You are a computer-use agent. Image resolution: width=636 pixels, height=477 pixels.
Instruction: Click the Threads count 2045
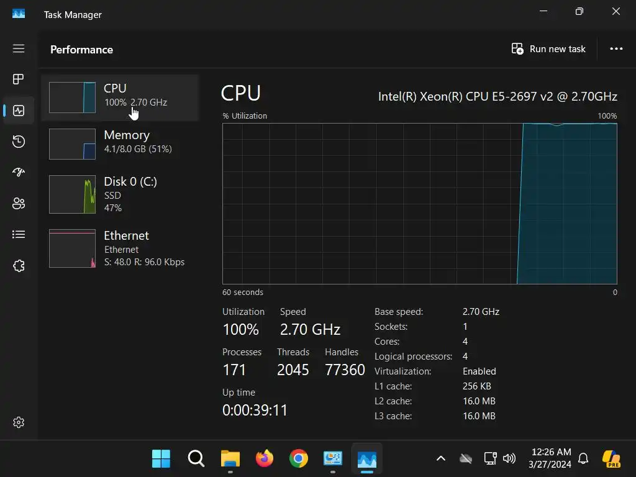click(x=293, y=370)
